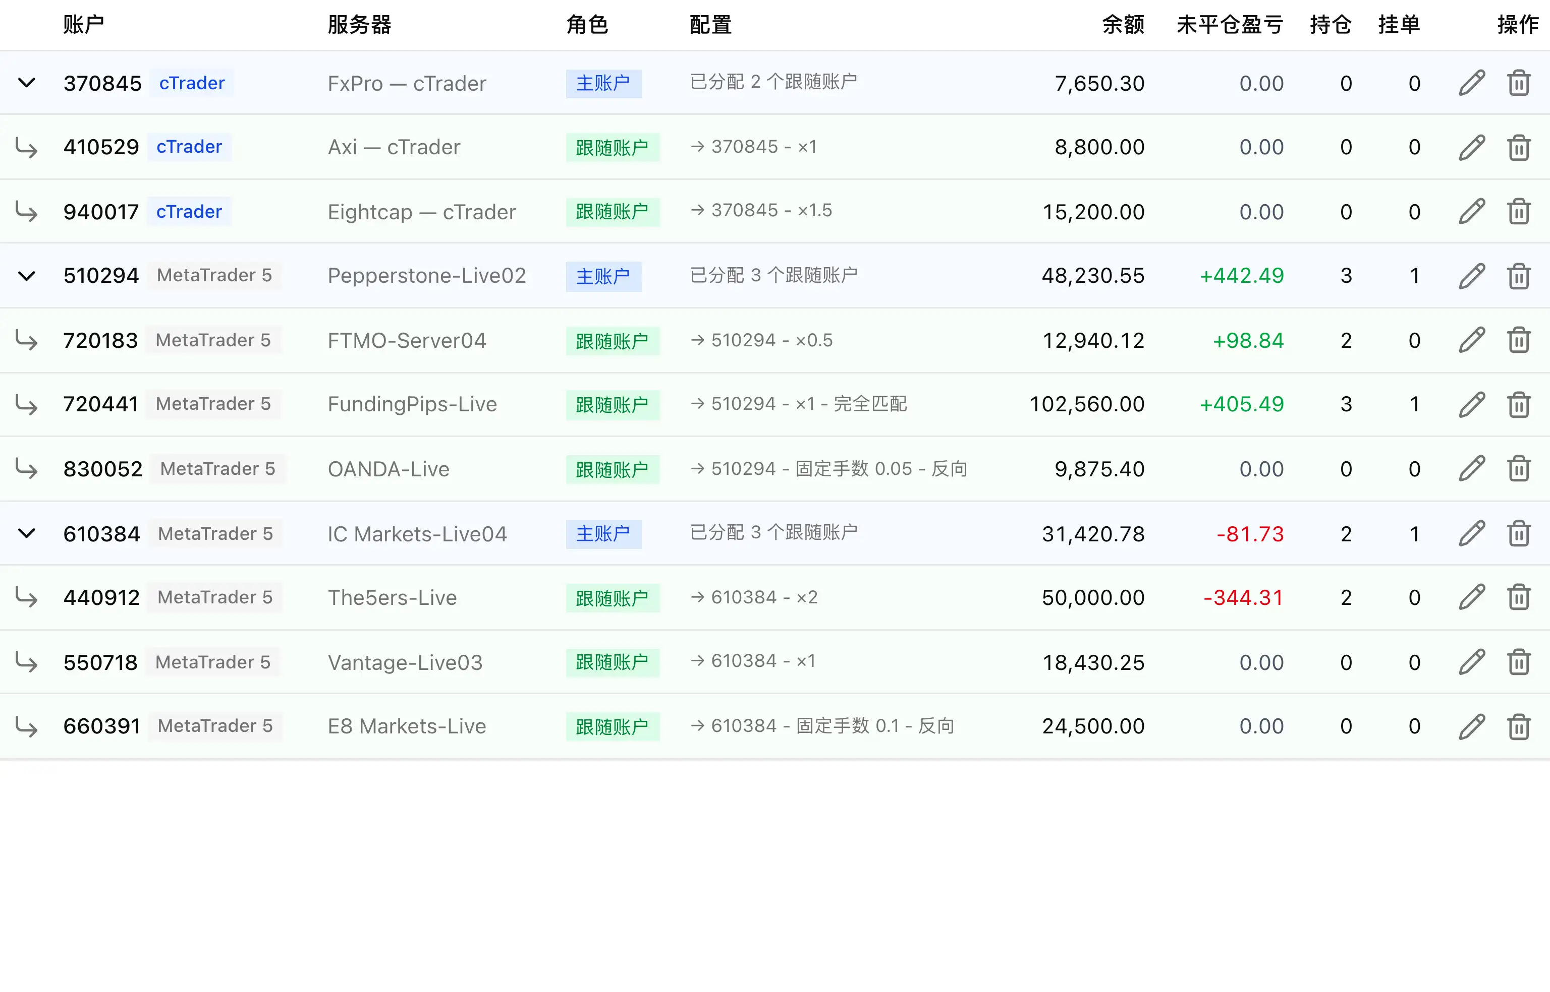
Task: Collapse the 370845 master account group
Action: point(26,83)
